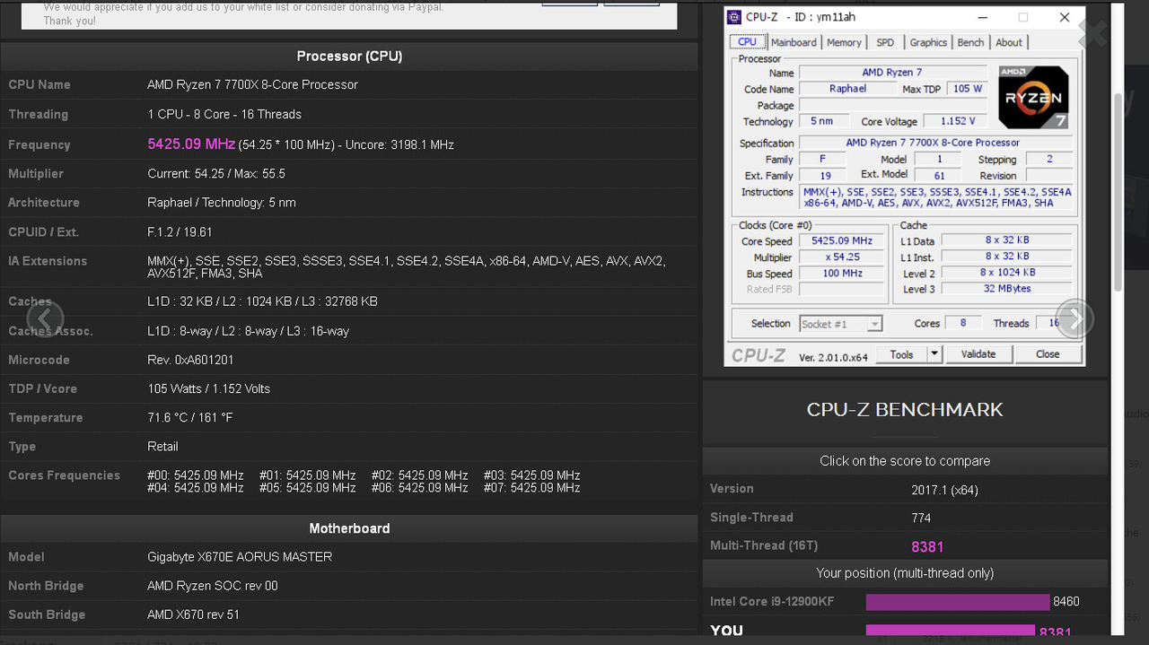
Task: Open the SPD tab
Action: point(885,42)
